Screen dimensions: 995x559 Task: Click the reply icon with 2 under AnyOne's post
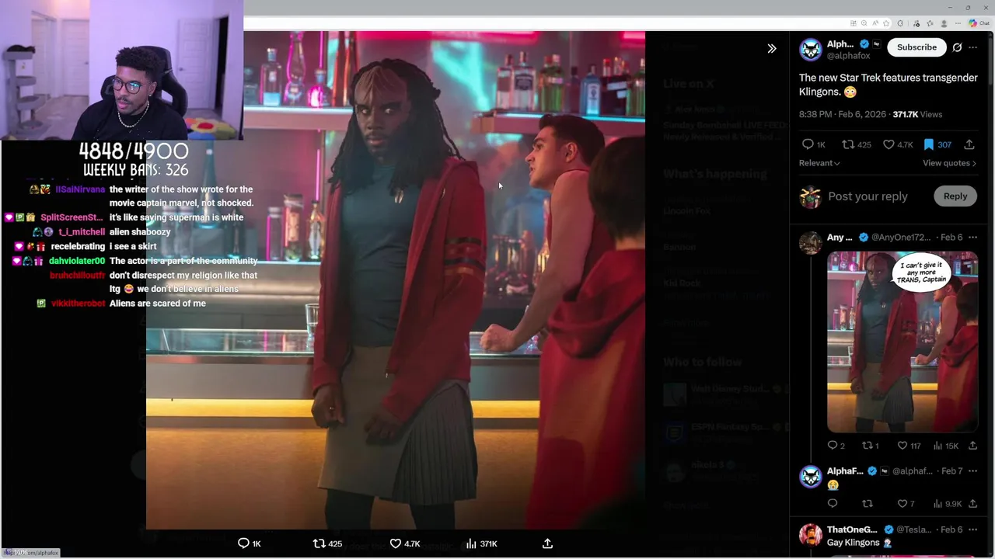pos(836,446)
